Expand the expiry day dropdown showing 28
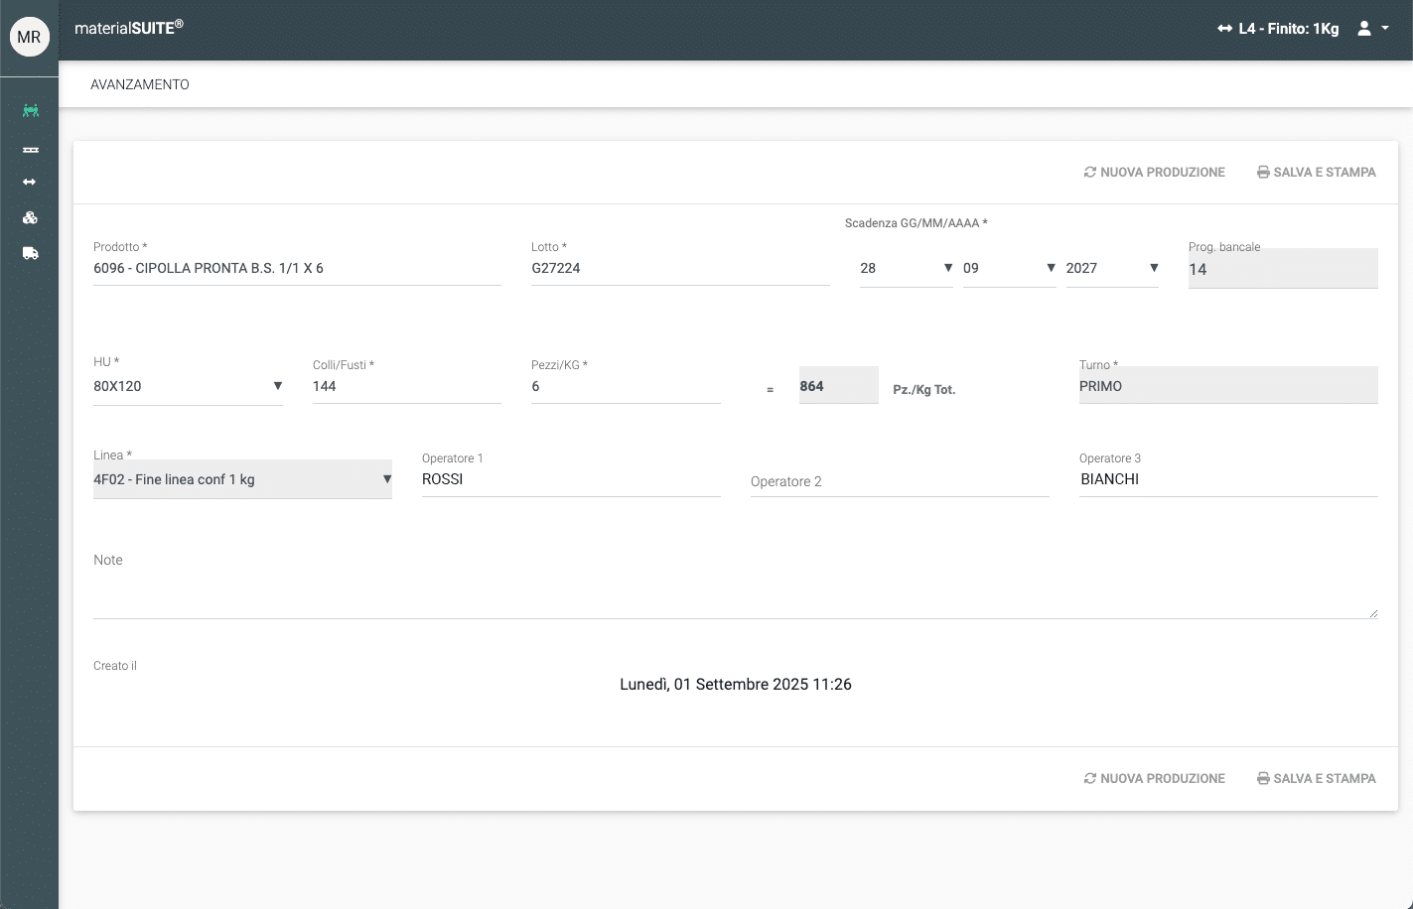This screenshot has width=1413, height=909. coord(906,268)
